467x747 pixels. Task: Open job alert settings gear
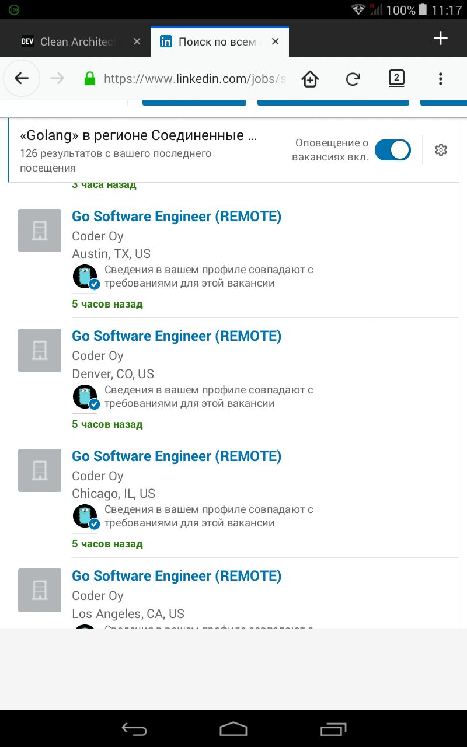(x=441, y=150)
